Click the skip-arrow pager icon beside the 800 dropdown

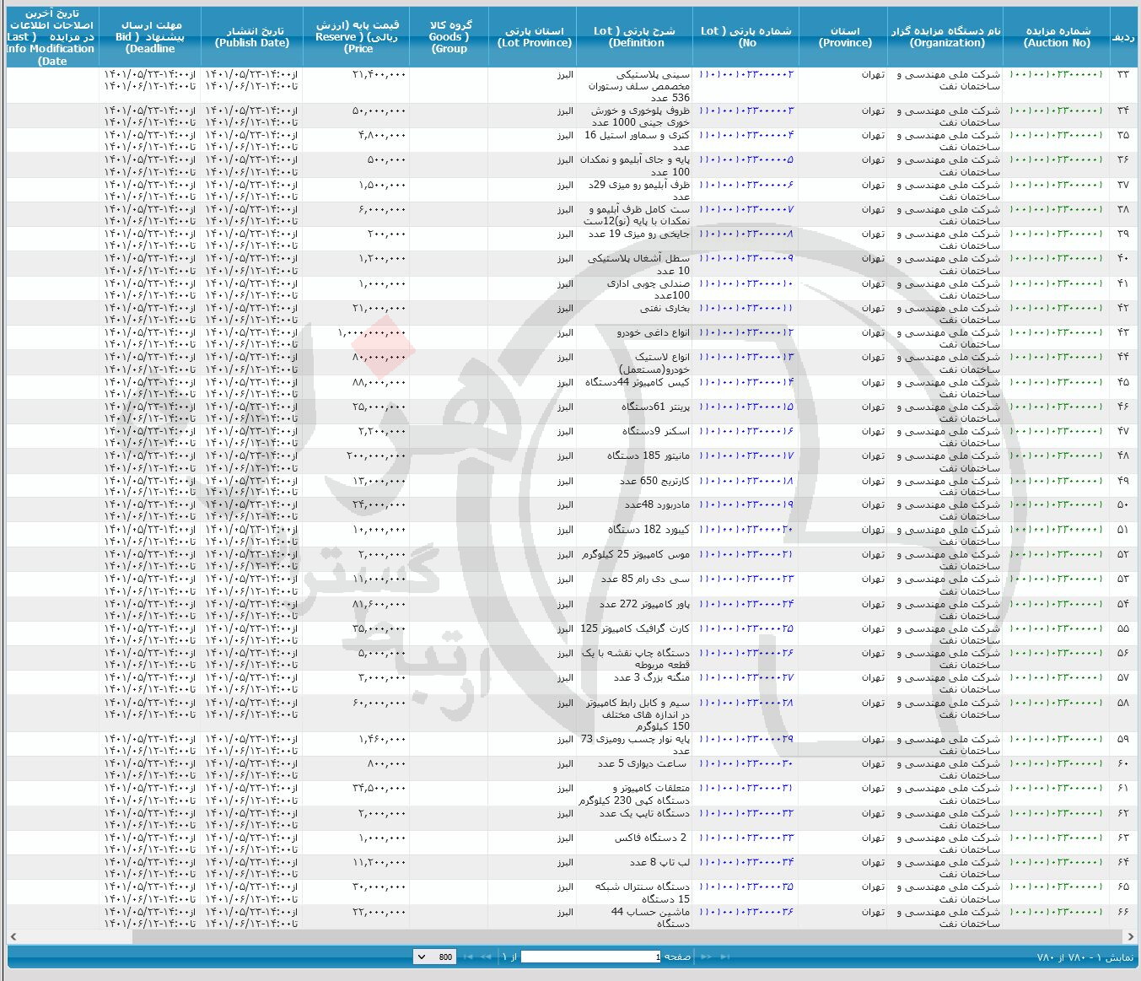click(468, 957)
